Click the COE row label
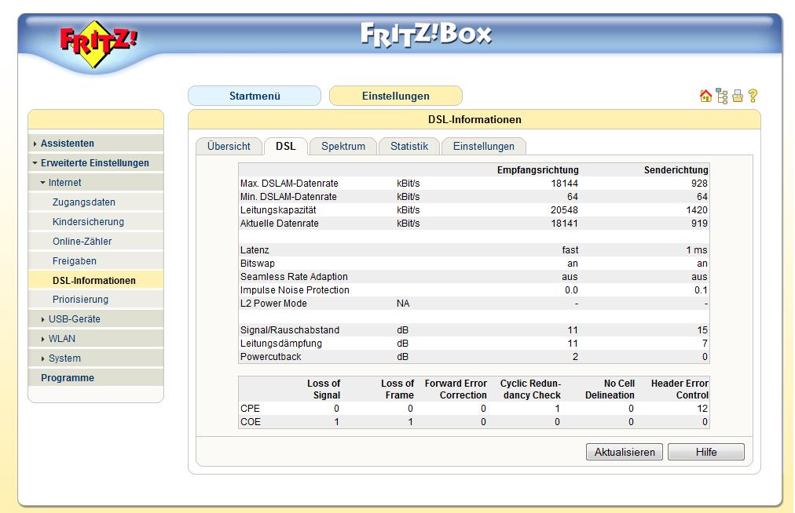 pyautogui.click(x=251, y=422)
